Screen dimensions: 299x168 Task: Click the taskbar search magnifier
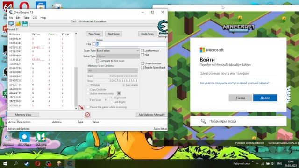point(16,163)
